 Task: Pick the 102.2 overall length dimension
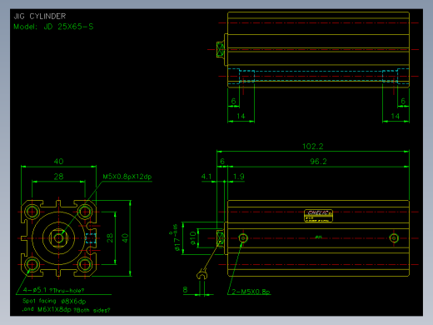(x=313, y=147)
